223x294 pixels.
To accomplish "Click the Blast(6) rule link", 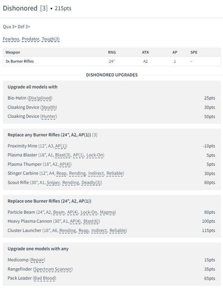I will 91,221.
